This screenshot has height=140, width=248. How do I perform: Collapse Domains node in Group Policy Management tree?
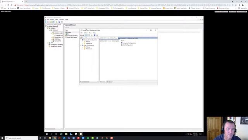coord(48,28)
